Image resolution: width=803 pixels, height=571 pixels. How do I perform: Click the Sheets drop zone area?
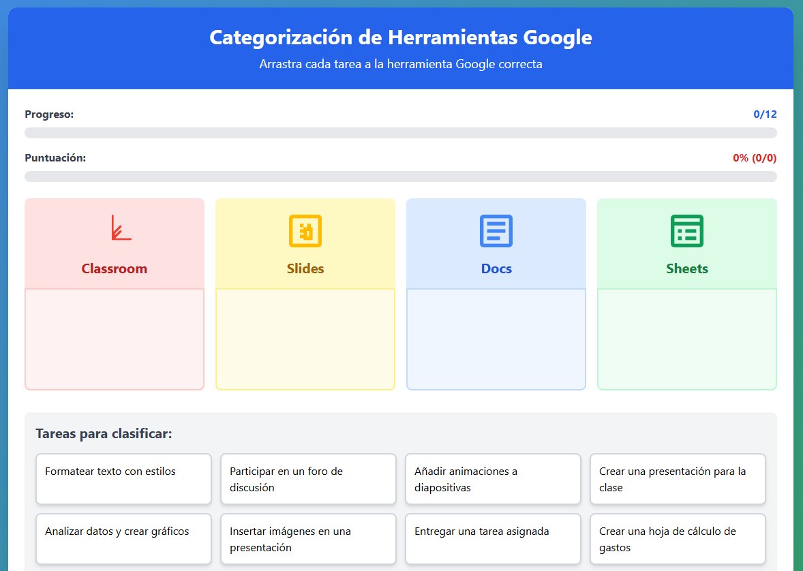pos(687,339)
